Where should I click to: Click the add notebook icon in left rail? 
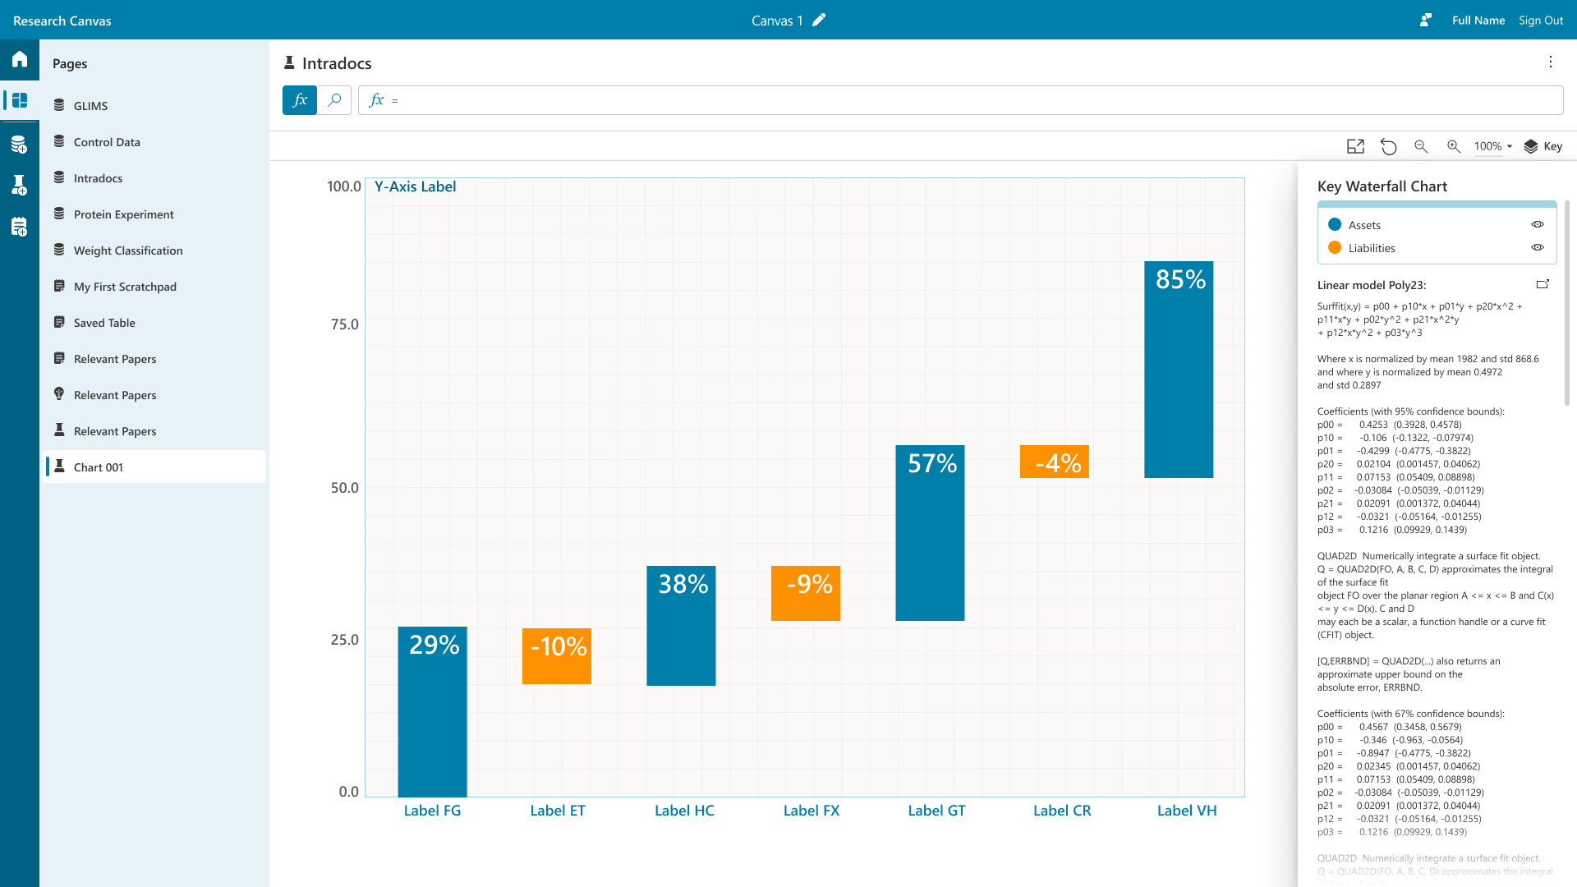pos(20,227)
